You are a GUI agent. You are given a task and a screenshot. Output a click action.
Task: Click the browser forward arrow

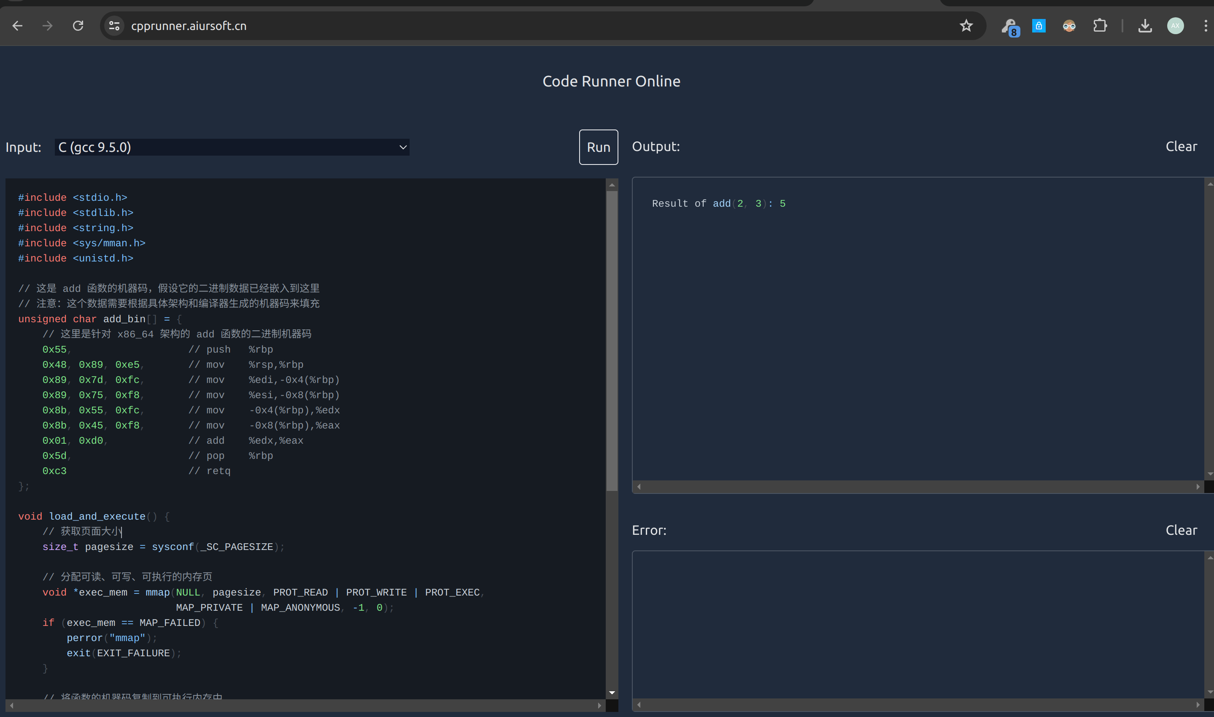47,26
